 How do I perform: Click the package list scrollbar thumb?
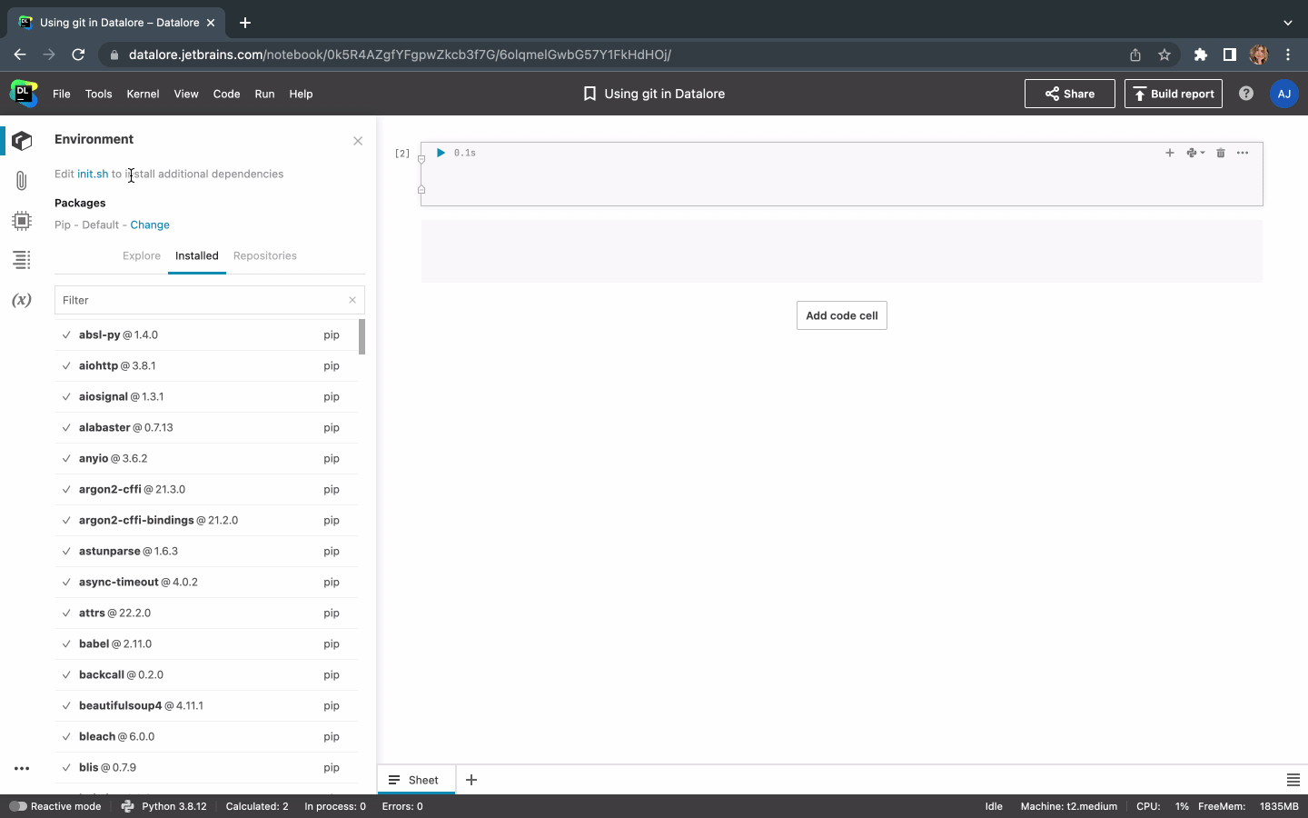[x=362, y=337]
